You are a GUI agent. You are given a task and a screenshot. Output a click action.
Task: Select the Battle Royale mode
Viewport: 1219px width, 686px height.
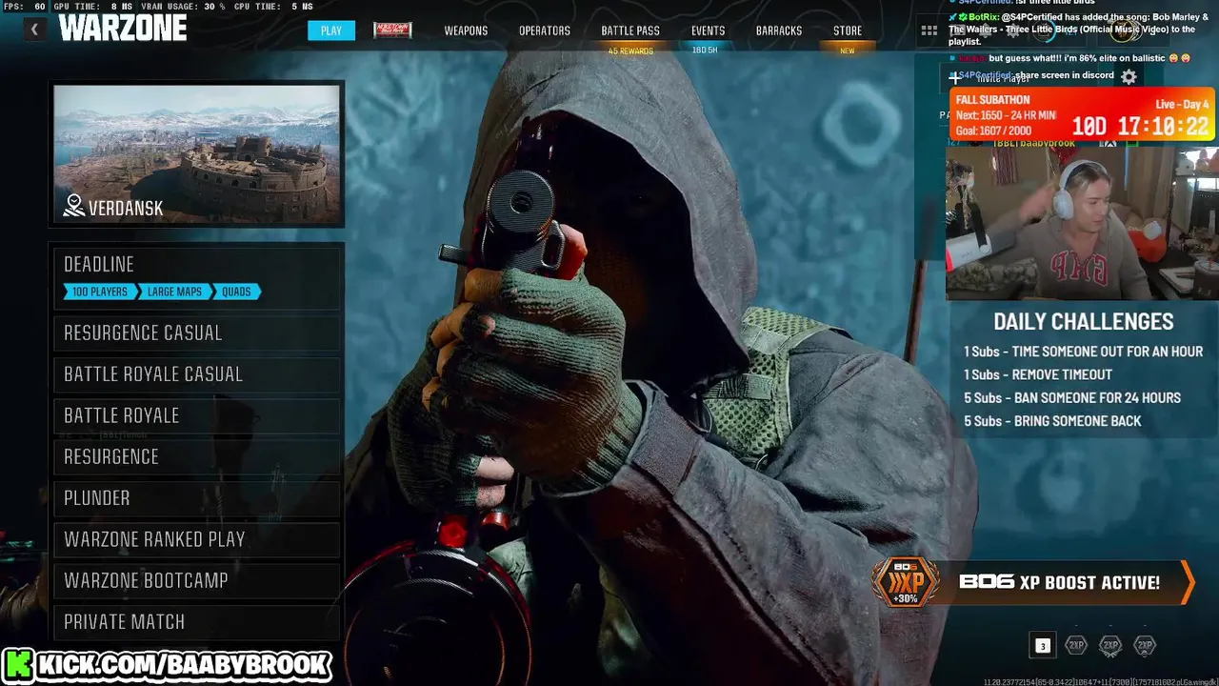[197, 415]
